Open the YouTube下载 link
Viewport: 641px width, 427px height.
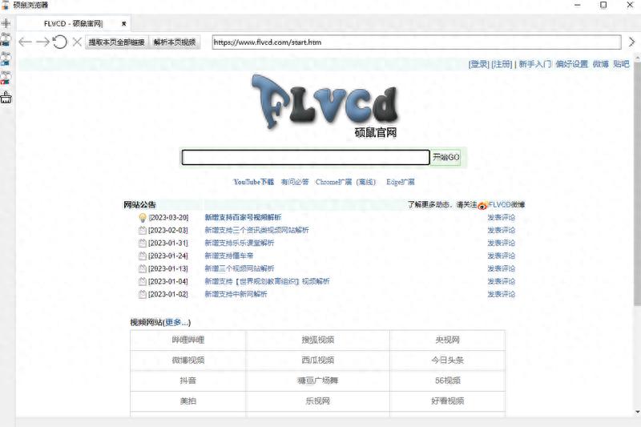[253, 182]
